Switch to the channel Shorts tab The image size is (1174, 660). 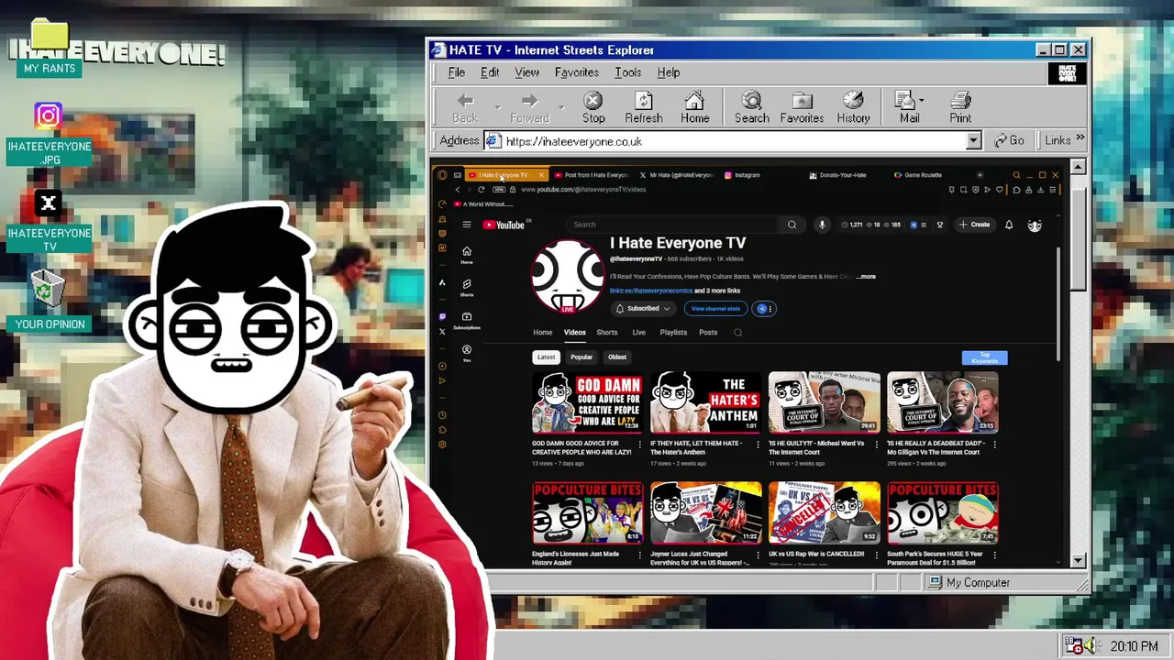pos(606,333)
